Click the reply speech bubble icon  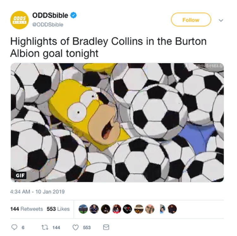pos(14,227)
